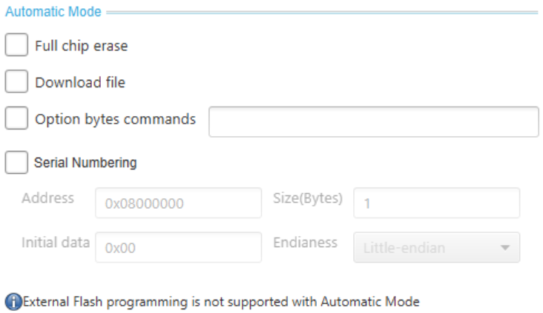Click the Address field showing 0x08000000
This screenshot has height=313, width=543.
pyautogui.click(x=178, y=203)
